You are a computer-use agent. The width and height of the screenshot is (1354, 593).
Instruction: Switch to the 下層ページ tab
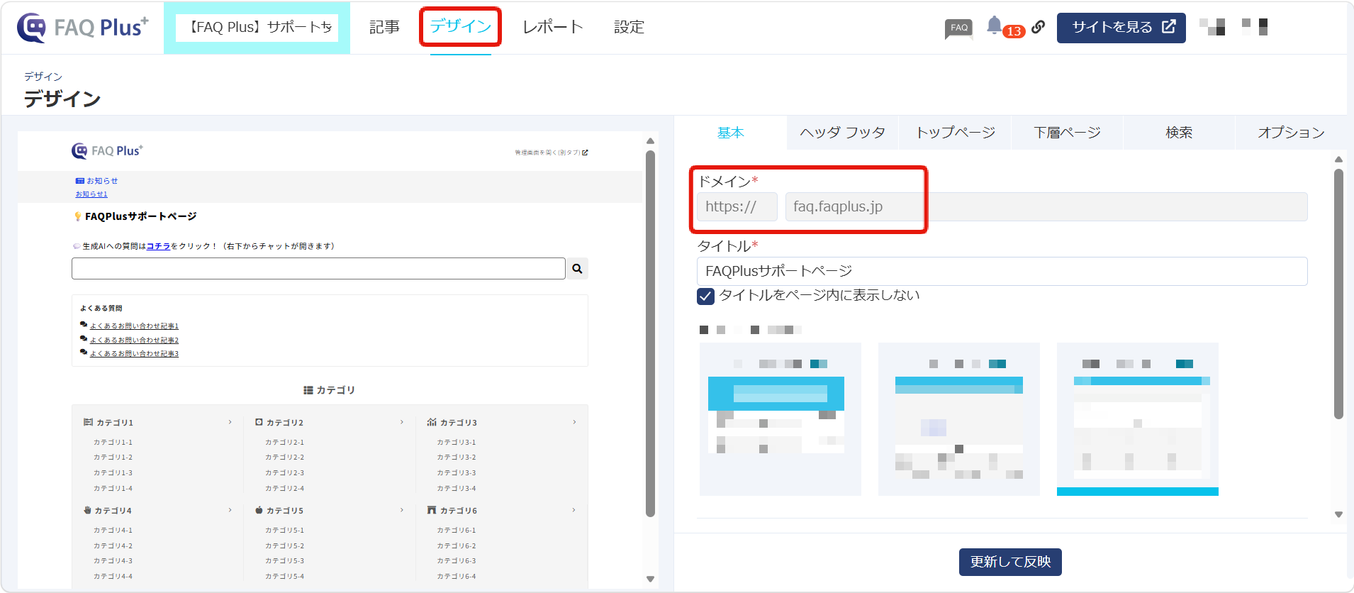pos(1067,133)
